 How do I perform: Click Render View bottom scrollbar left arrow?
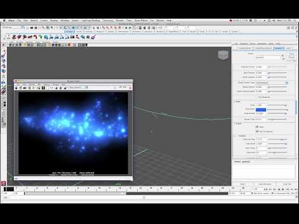16,178
